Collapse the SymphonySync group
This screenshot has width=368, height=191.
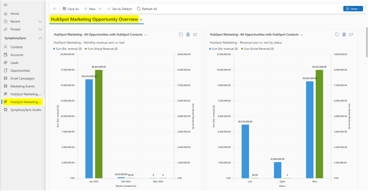click(x=40, y=38)
